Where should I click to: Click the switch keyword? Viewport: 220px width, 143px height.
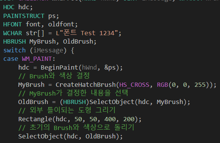(15, 50)
